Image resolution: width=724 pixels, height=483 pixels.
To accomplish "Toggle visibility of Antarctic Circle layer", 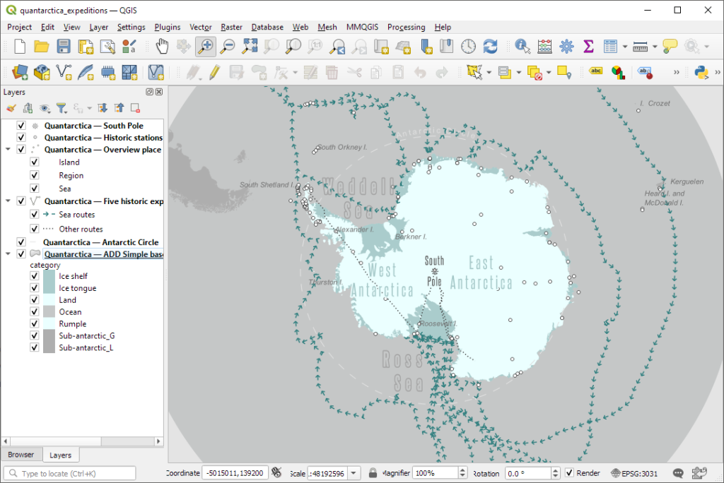I will [21, 241].
